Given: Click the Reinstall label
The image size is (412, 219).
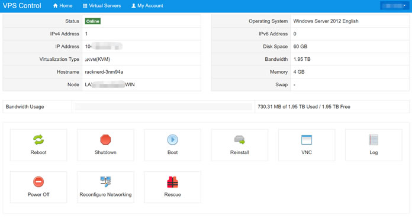Looking at the screenshot, I should point(239,152).
